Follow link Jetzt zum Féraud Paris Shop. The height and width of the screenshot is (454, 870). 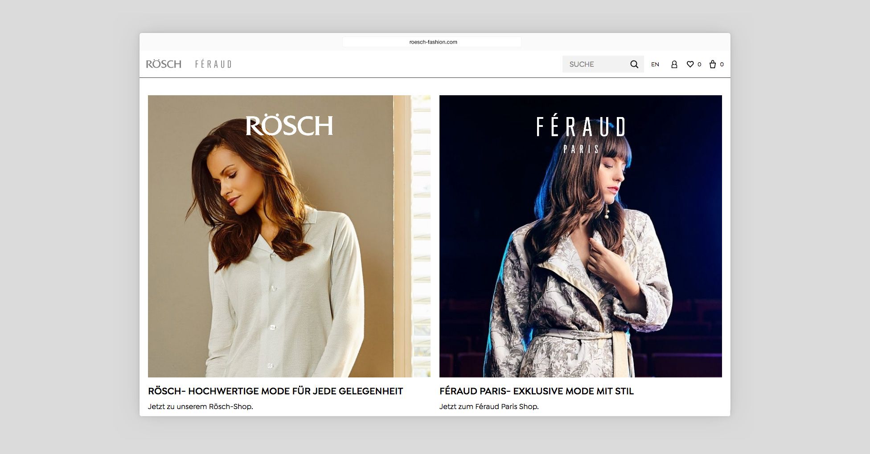coord(489,406)
